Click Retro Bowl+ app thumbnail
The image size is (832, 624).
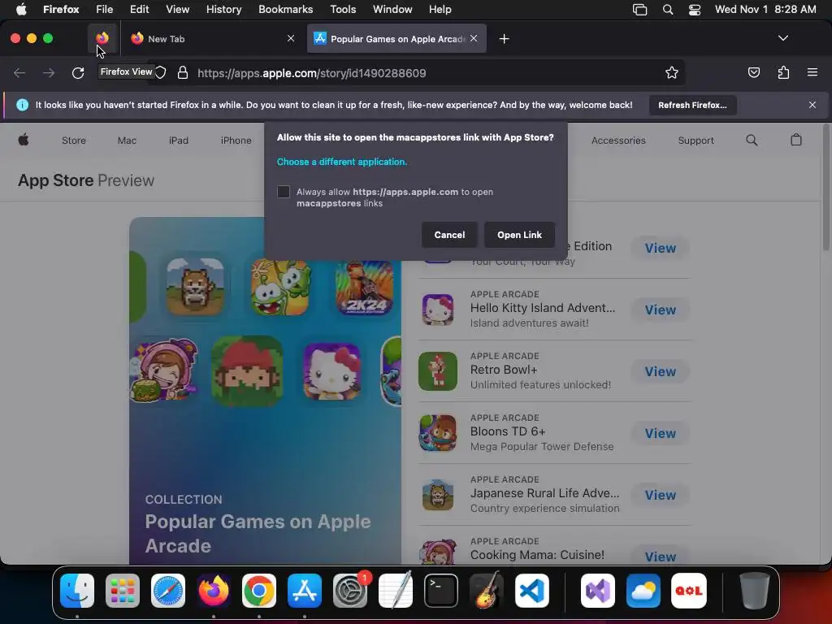click(x=438, y=371)
